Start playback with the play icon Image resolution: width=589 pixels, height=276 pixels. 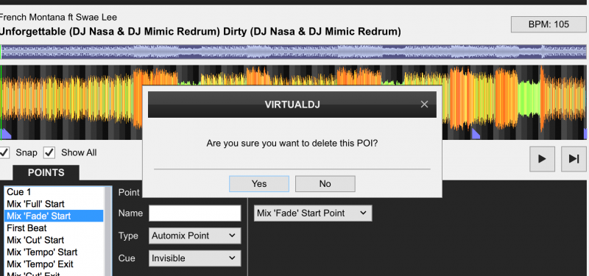pos(542,159)
